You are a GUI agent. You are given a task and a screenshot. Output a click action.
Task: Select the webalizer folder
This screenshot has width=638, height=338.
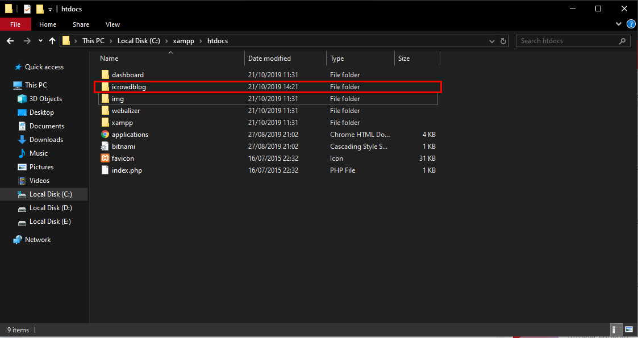[268, 111]
